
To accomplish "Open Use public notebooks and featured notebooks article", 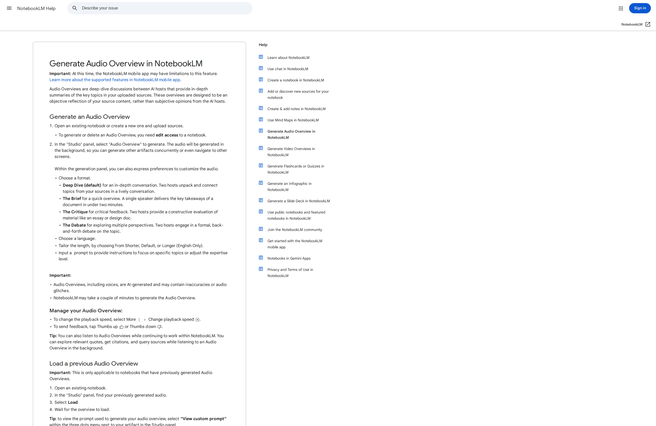I will click(296, 215).
